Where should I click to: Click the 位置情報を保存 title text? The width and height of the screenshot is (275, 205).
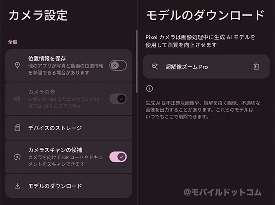(47, 59)
